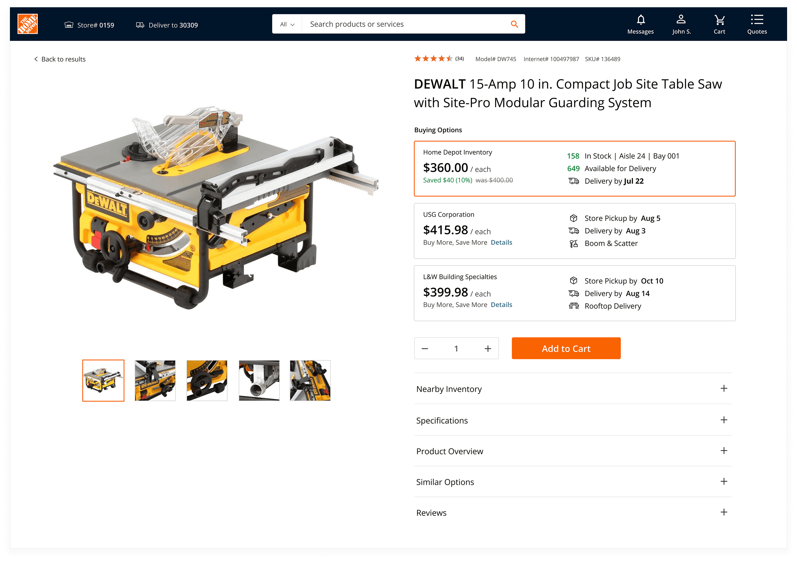
Task: Click the Add to Cart button
Action: (566, 349)
